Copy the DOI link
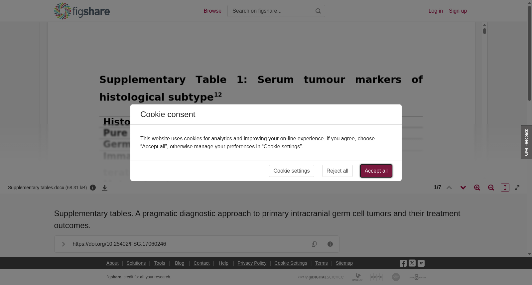Viewport: 532px width, 285px height. tap(314, 244)
